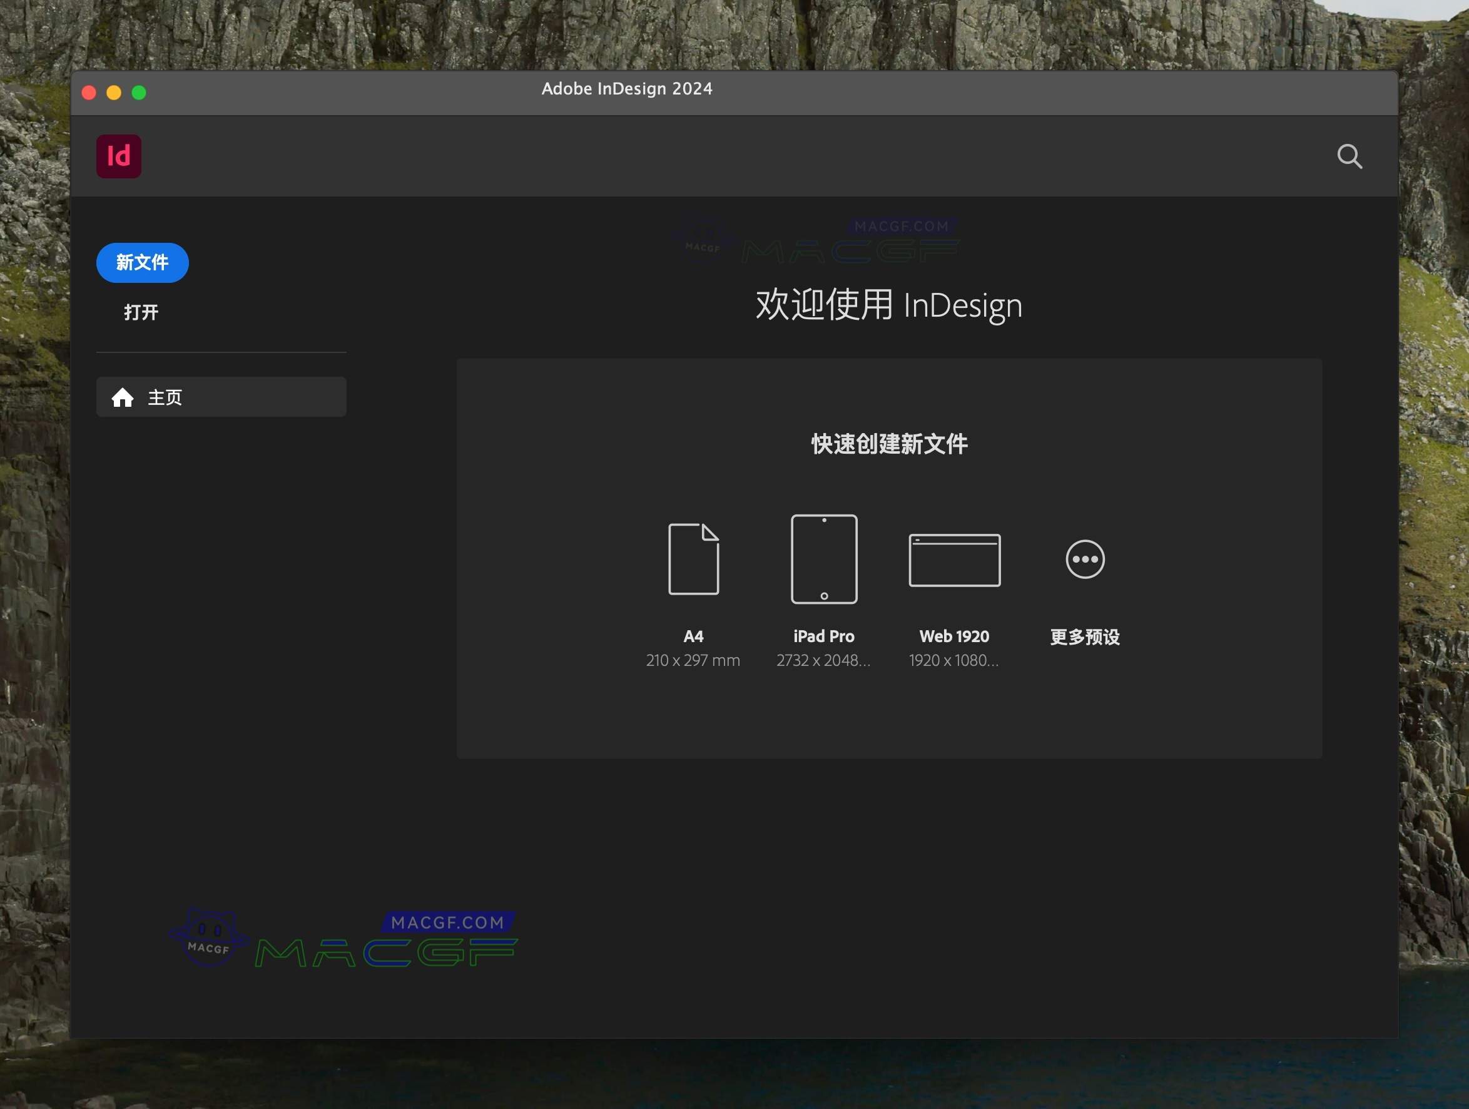Click the A4 preset label
The height and width of the screenshot is (1109, 1469).
coord(693,635)
